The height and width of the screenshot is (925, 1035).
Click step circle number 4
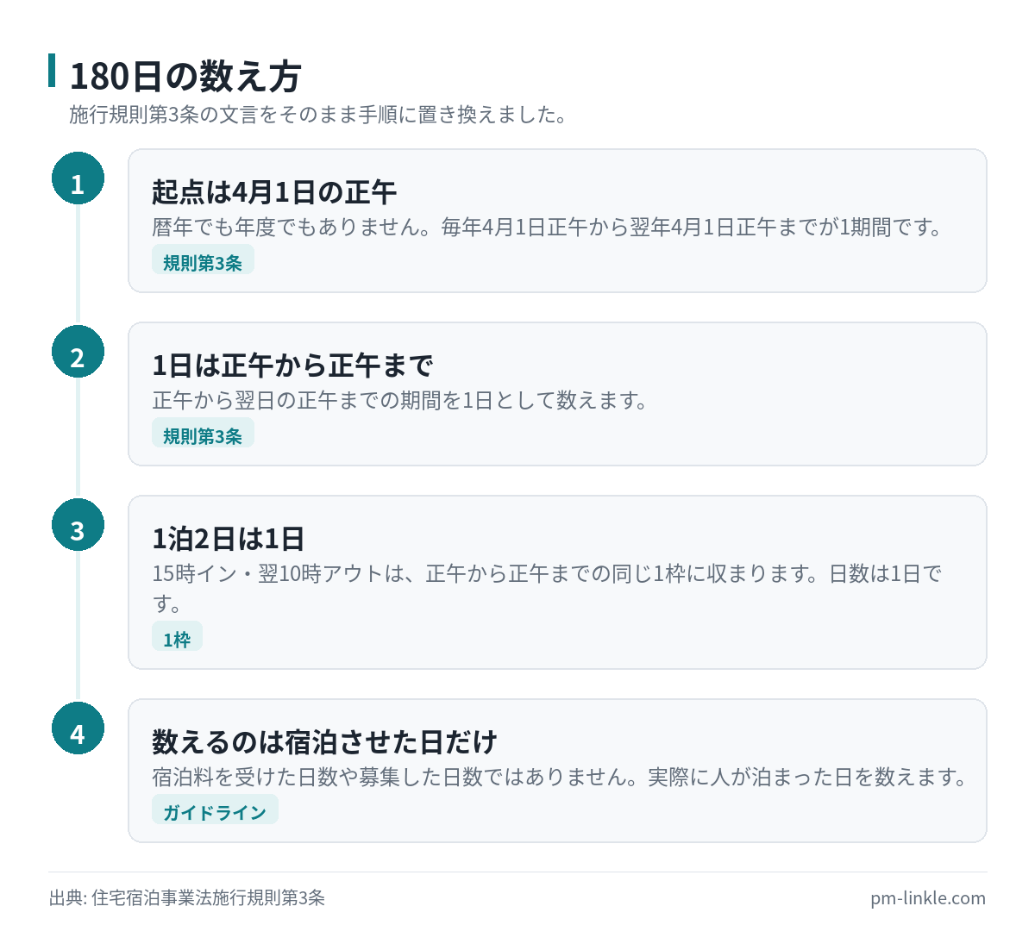[x=78, y=728]
